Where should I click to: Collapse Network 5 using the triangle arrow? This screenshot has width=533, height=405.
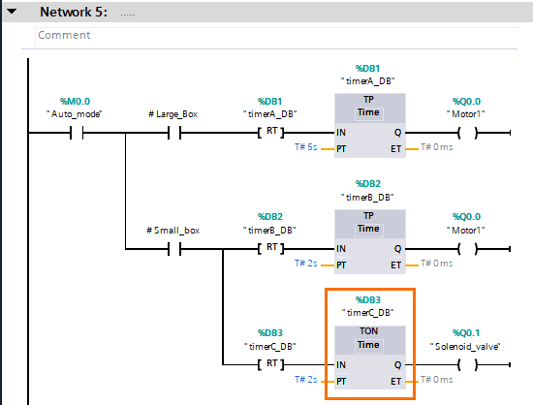(x=12, y=12)
